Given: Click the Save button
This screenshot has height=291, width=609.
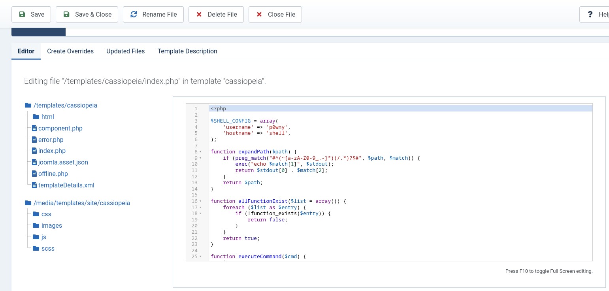Looking at the screenshot, I should click(31, 15).
